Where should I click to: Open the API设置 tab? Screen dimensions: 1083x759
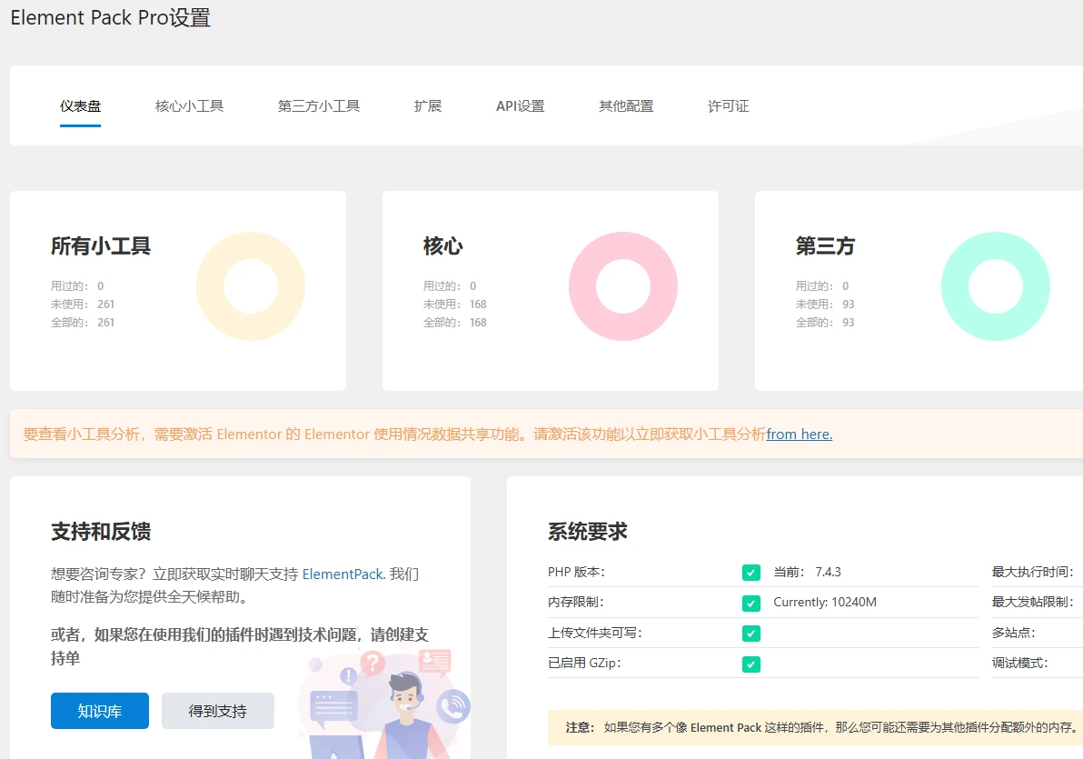(x=519, y=105)
